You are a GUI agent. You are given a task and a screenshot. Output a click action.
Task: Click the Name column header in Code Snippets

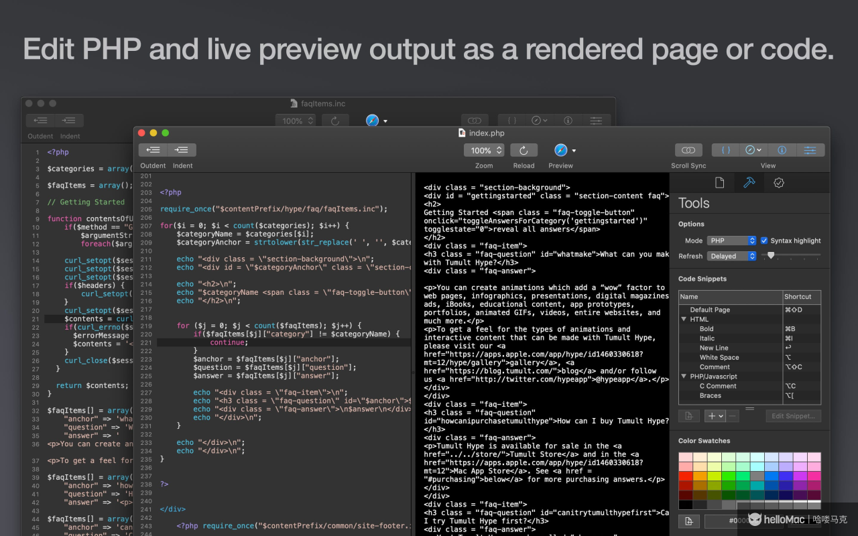click(731, 296)
